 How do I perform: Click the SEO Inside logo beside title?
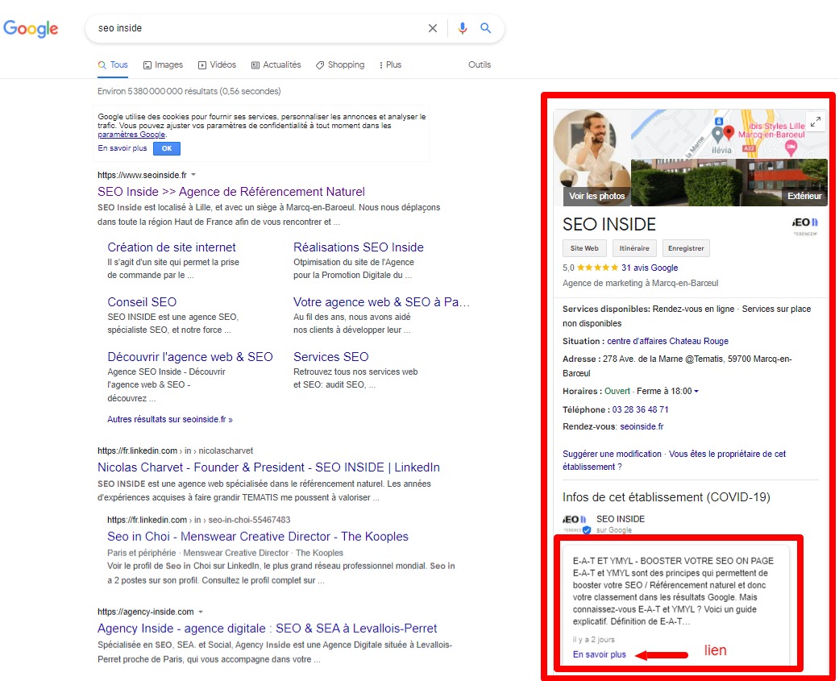point(805,226)
